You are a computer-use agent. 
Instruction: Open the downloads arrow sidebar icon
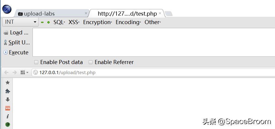[8, 100]
